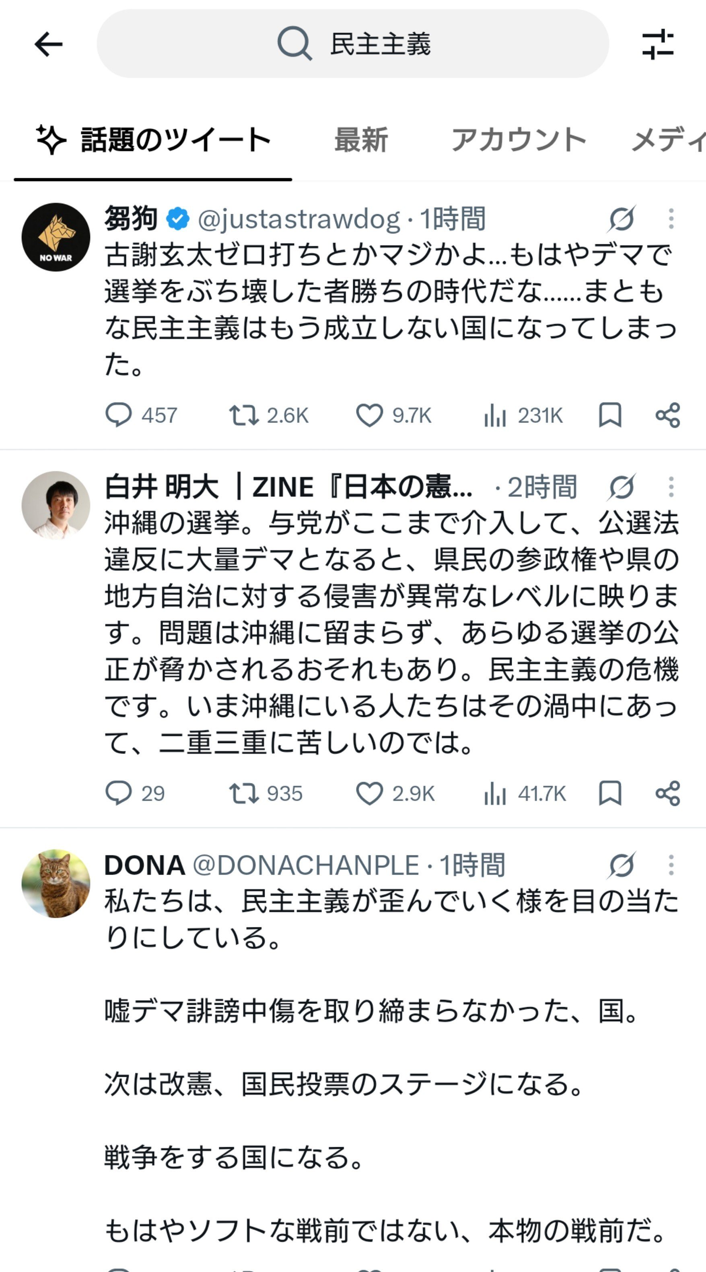Open more options menu on 白井 明大's tweet
The width and height of the screenshot is (706, 1272).
pyautogui.click(x=671, y=487)
